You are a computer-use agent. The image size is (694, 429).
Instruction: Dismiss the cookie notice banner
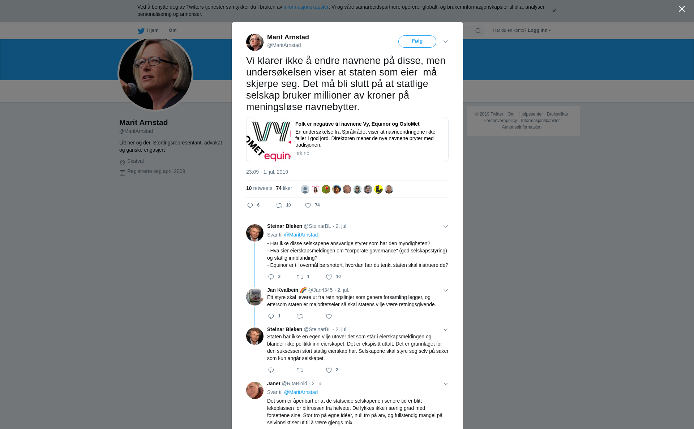554,11
